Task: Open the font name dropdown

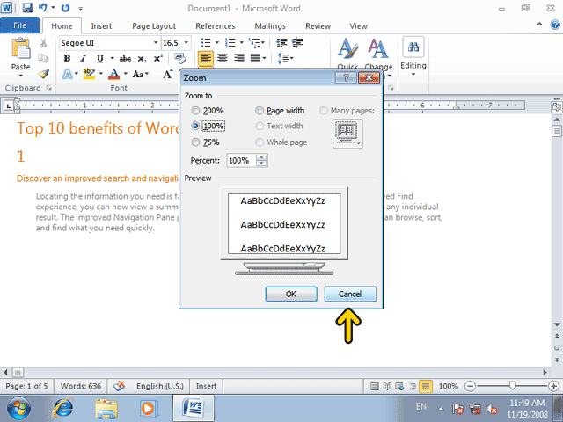Action: point(156,43)
